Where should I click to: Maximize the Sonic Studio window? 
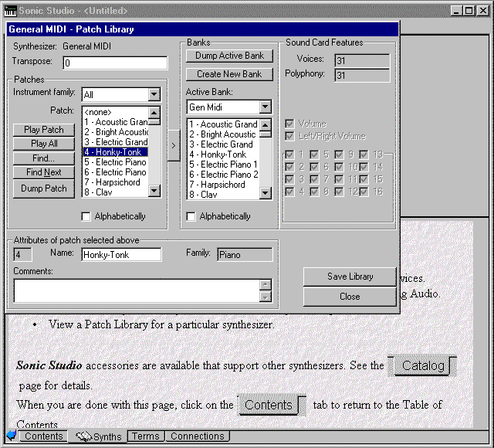coord(469,11)
